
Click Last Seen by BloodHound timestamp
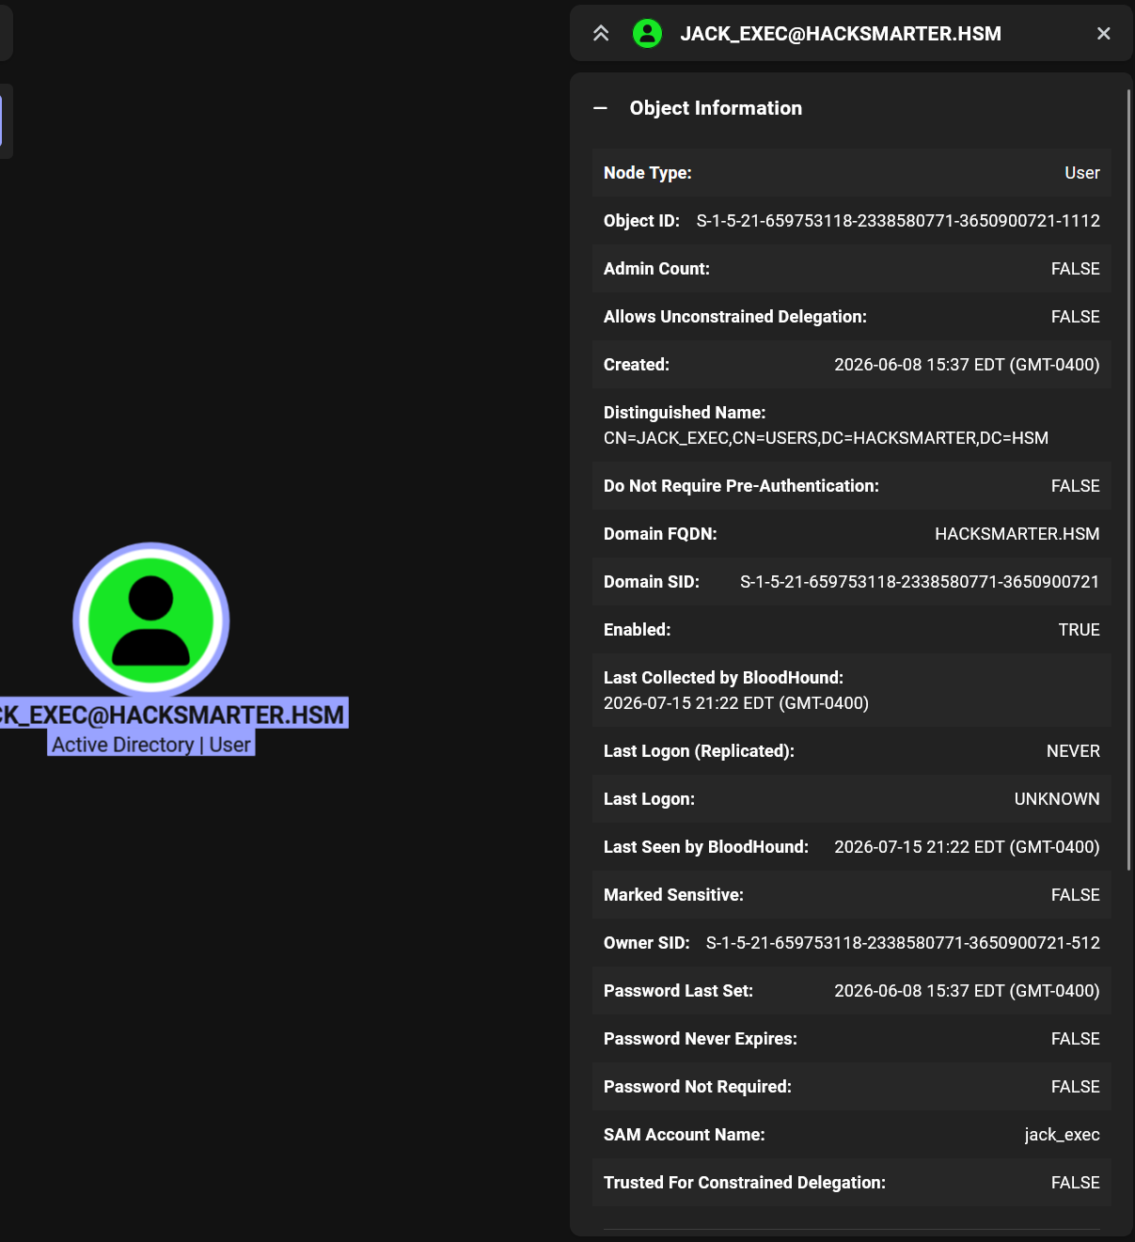pos(967,847)
